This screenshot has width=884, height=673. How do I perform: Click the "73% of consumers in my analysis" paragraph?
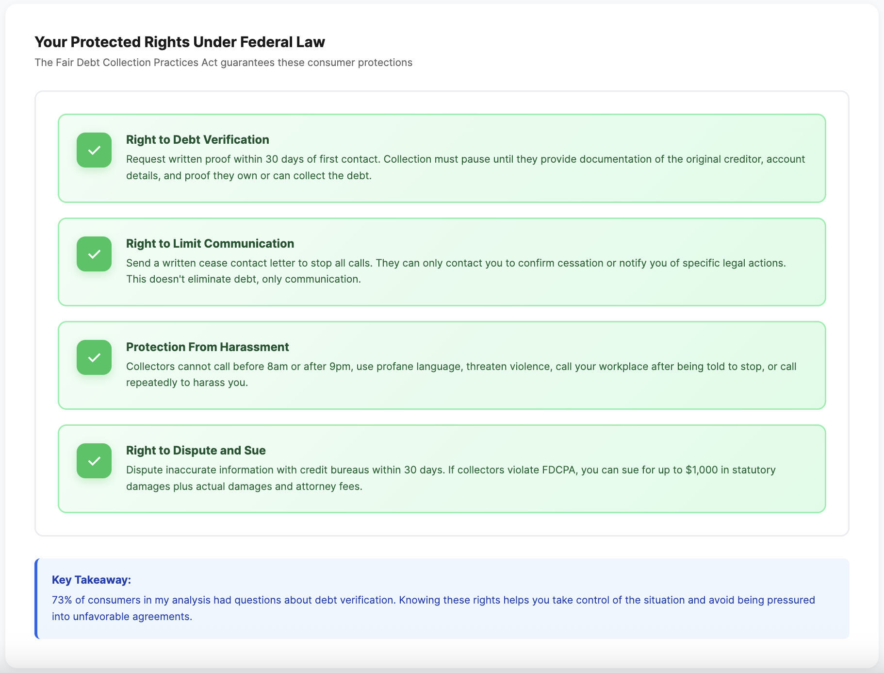tap(433, 608)
